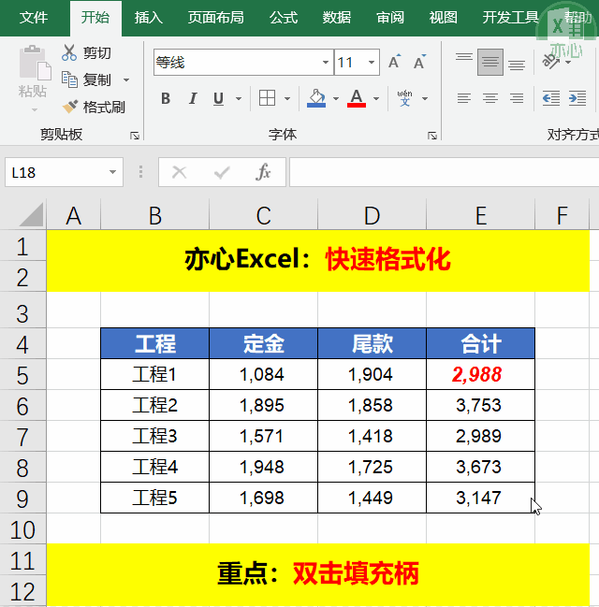Select cell with value 1,725
599x607 pixels.
coord(372,467)
